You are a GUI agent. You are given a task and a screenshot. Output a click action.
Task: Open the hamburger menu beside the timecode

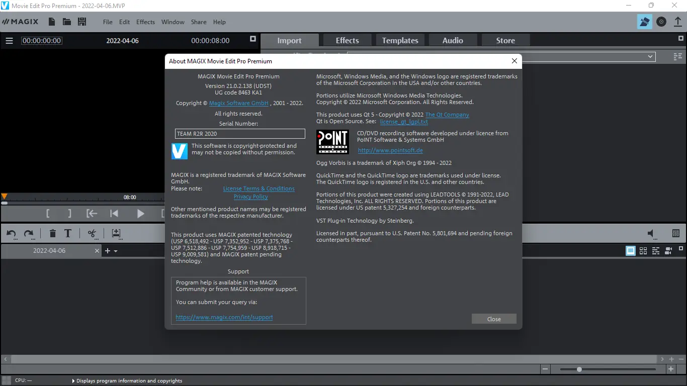click(x=9, y=41)
